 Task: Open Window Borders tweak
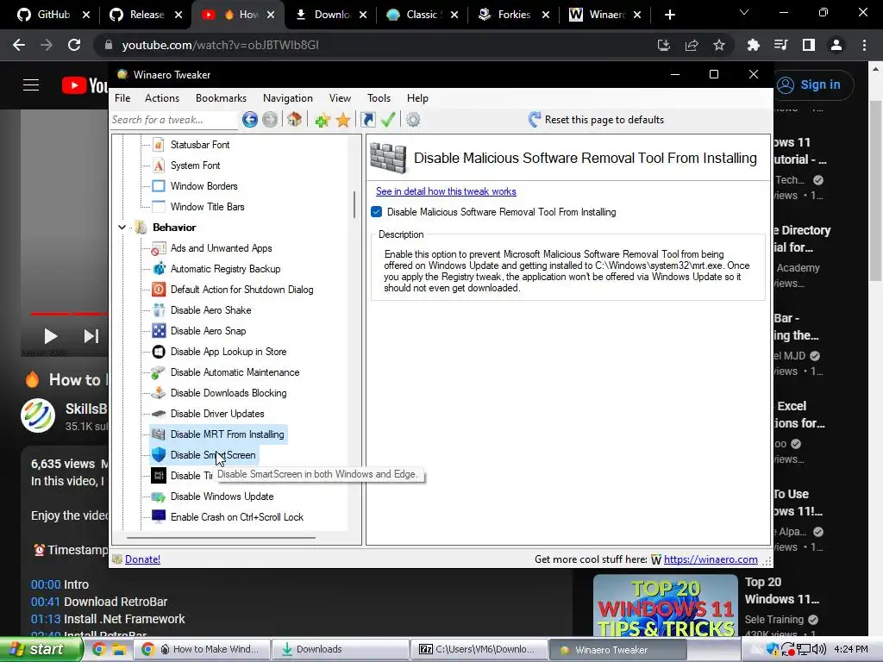pos(204,186)
